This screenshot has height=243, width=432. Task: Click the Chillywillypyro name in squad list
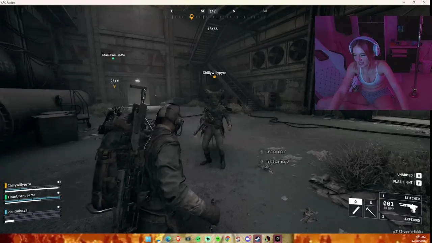19,185
